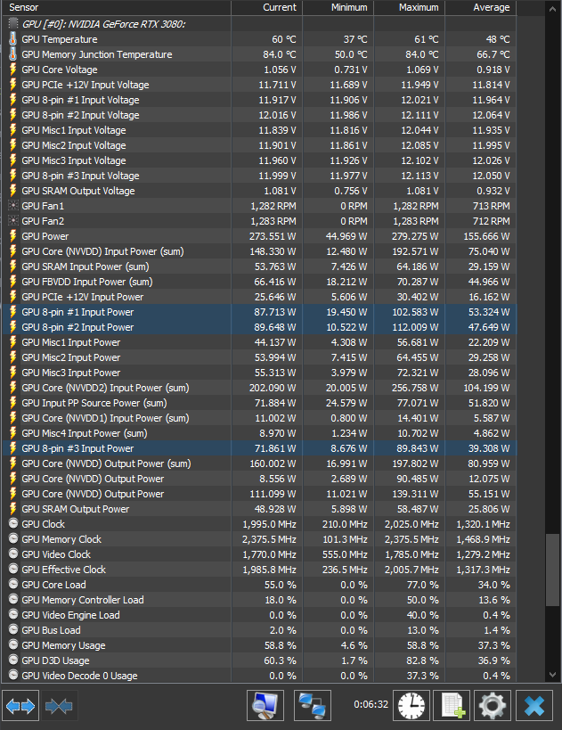Select GPU Input PP Source Power (sum) row

259,403
